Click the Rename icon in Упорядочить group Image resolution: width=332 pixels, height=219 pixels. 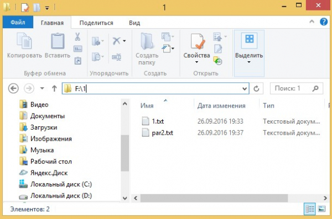tap(116, 57)
